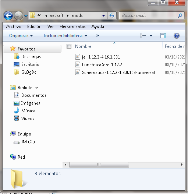
Task: Open Gu3g0x in the navigation pane
Action: click(x=29, y=72)
